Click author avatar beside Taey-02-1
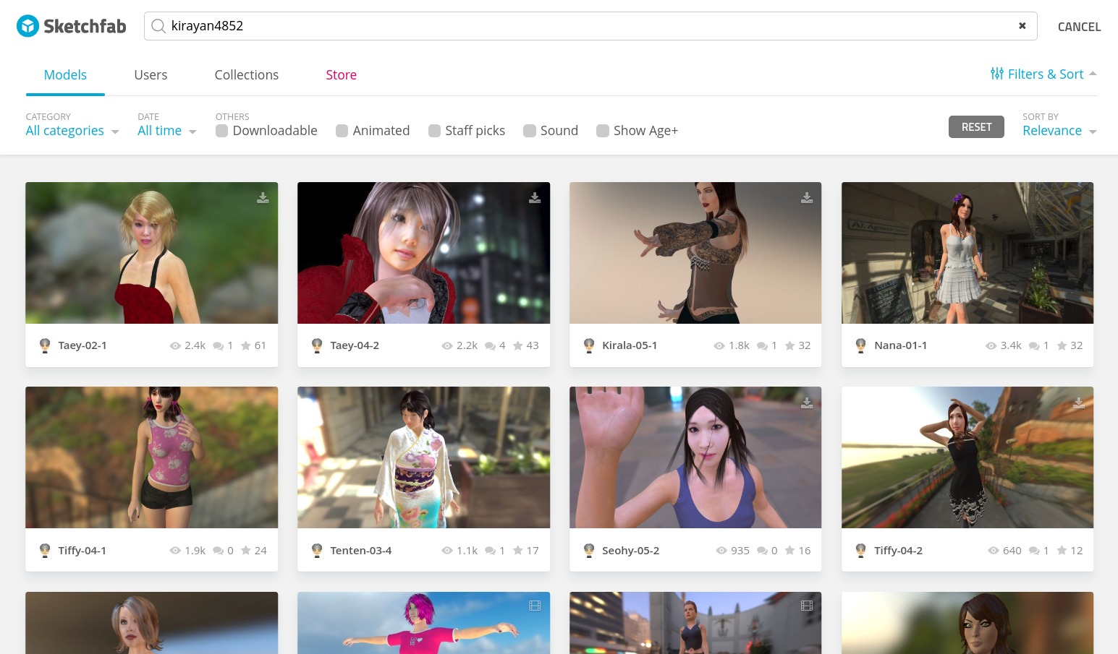1118x654 pixels. click(x=45, y=345)
